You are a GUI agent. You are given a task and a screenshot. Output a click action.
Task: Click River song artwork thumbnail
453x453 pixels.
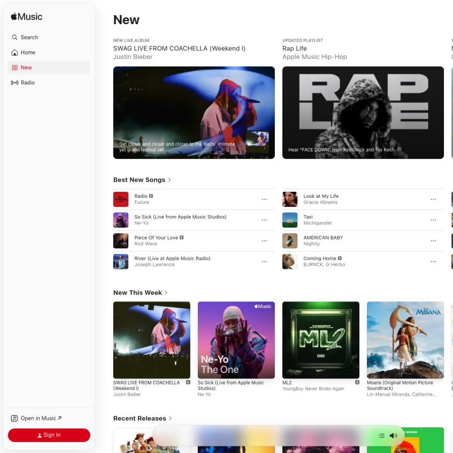click(121, 262)
